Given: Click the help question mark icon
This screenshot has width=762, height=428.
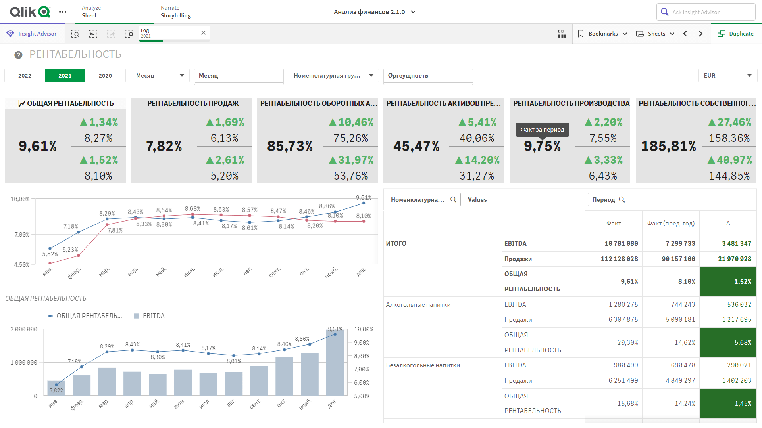Looking at the screenshot, I should 18,55.
